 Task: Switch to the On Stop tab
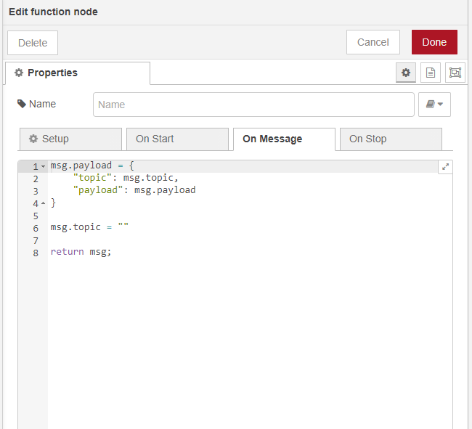[x=391, y=139]
